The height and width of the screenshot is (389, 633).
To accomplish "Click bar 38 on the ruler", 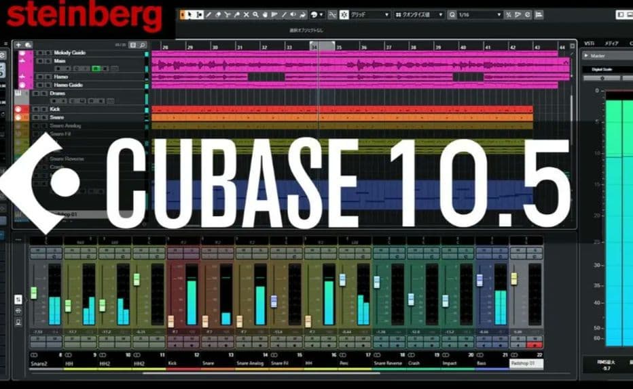I will point(414,47).
